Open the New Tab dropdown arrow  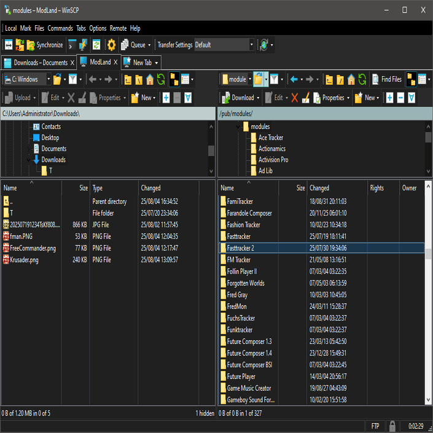[x=156, y=63]
